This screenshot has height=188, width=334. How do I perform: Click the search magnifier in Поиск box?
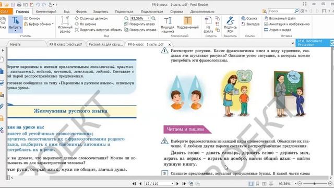pos(296,11)
